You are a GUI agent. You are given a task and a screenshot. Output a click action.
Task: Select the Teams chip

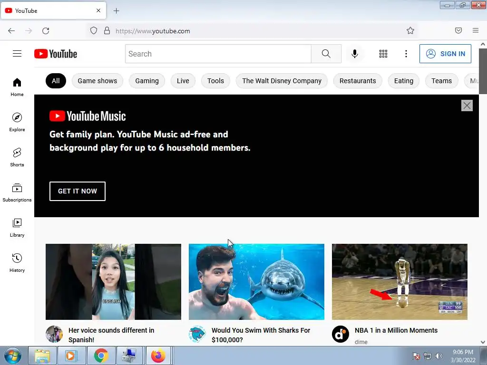click(x=441, y=81)
